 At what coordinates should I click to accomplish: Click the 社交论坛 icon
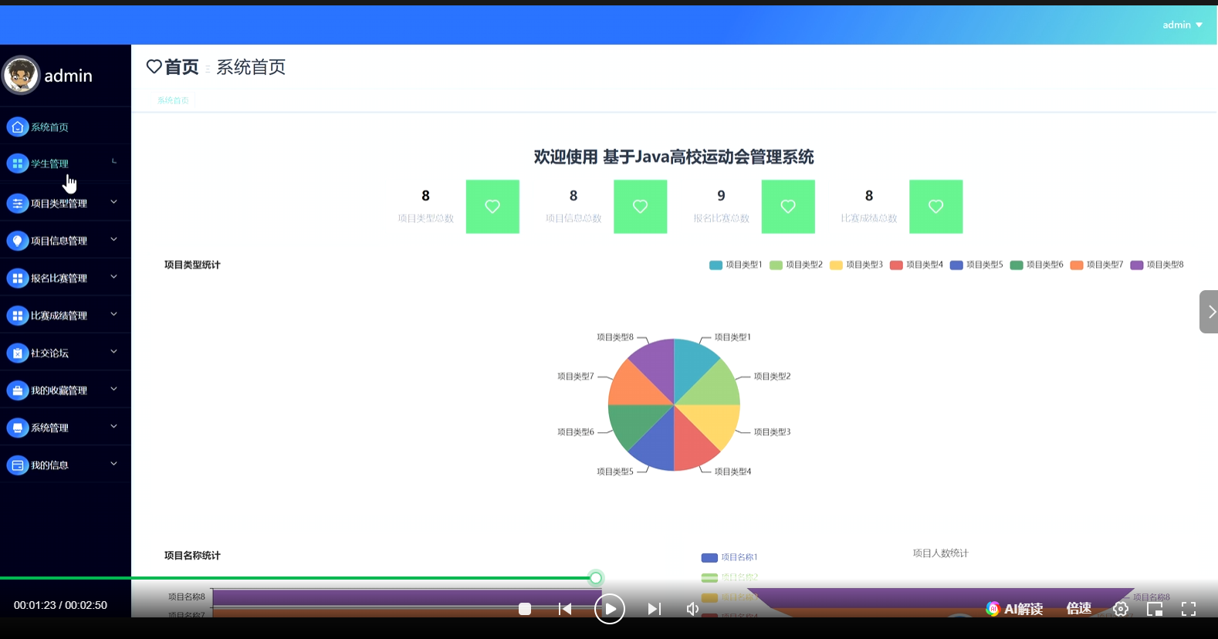17,353
